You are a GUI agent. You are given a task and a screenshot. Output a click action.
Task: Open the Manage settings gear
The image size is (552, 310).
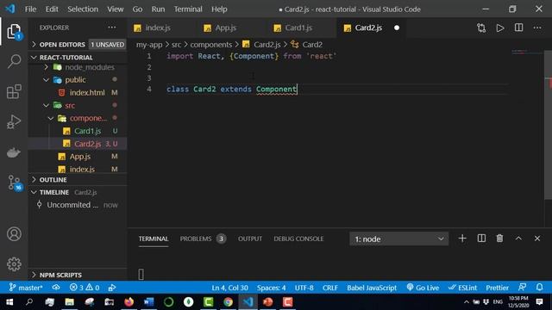point(14,264)
